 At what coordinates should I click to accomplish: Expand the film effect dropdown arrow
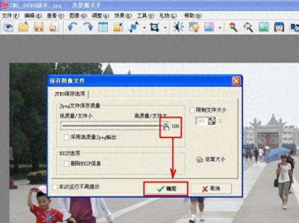coord(219,28)
